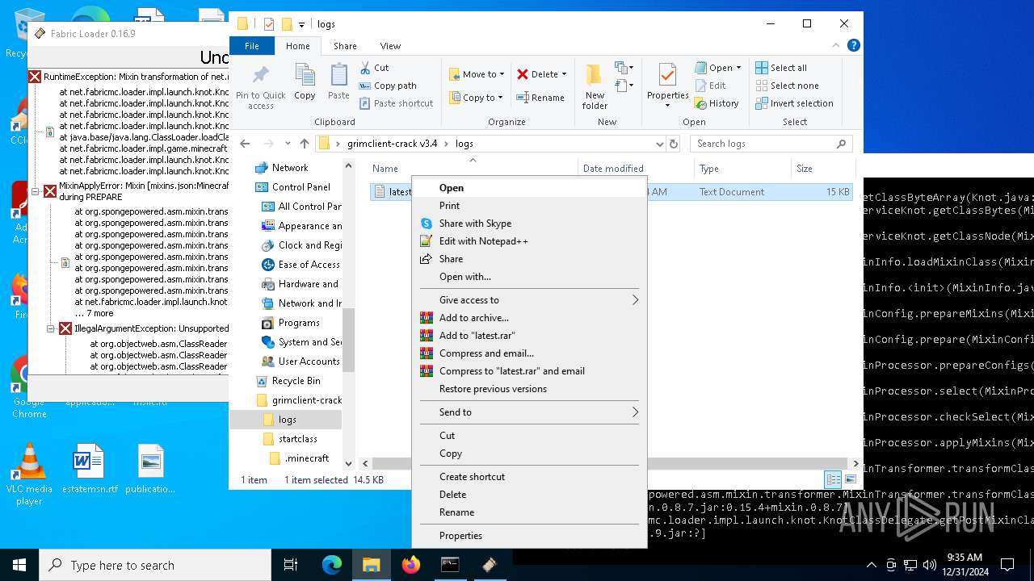Click the New folder icon
Image resolution: width=1034 pixels, height=581 pixels.
click(595, 86)
